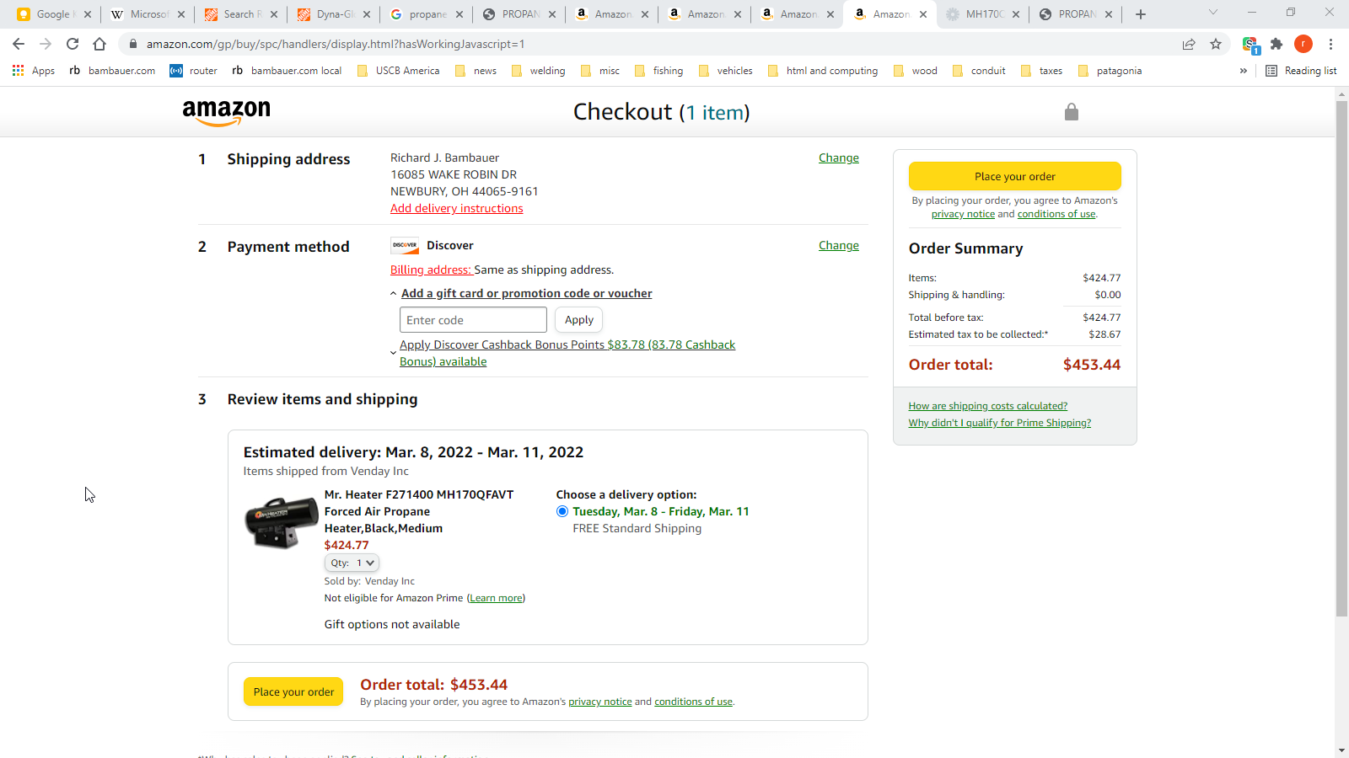The height and width of the screenshot is (758, 1349).
Task: Switch to the Google browser tab
Action: pyautogui.click(x=52, y=14)
